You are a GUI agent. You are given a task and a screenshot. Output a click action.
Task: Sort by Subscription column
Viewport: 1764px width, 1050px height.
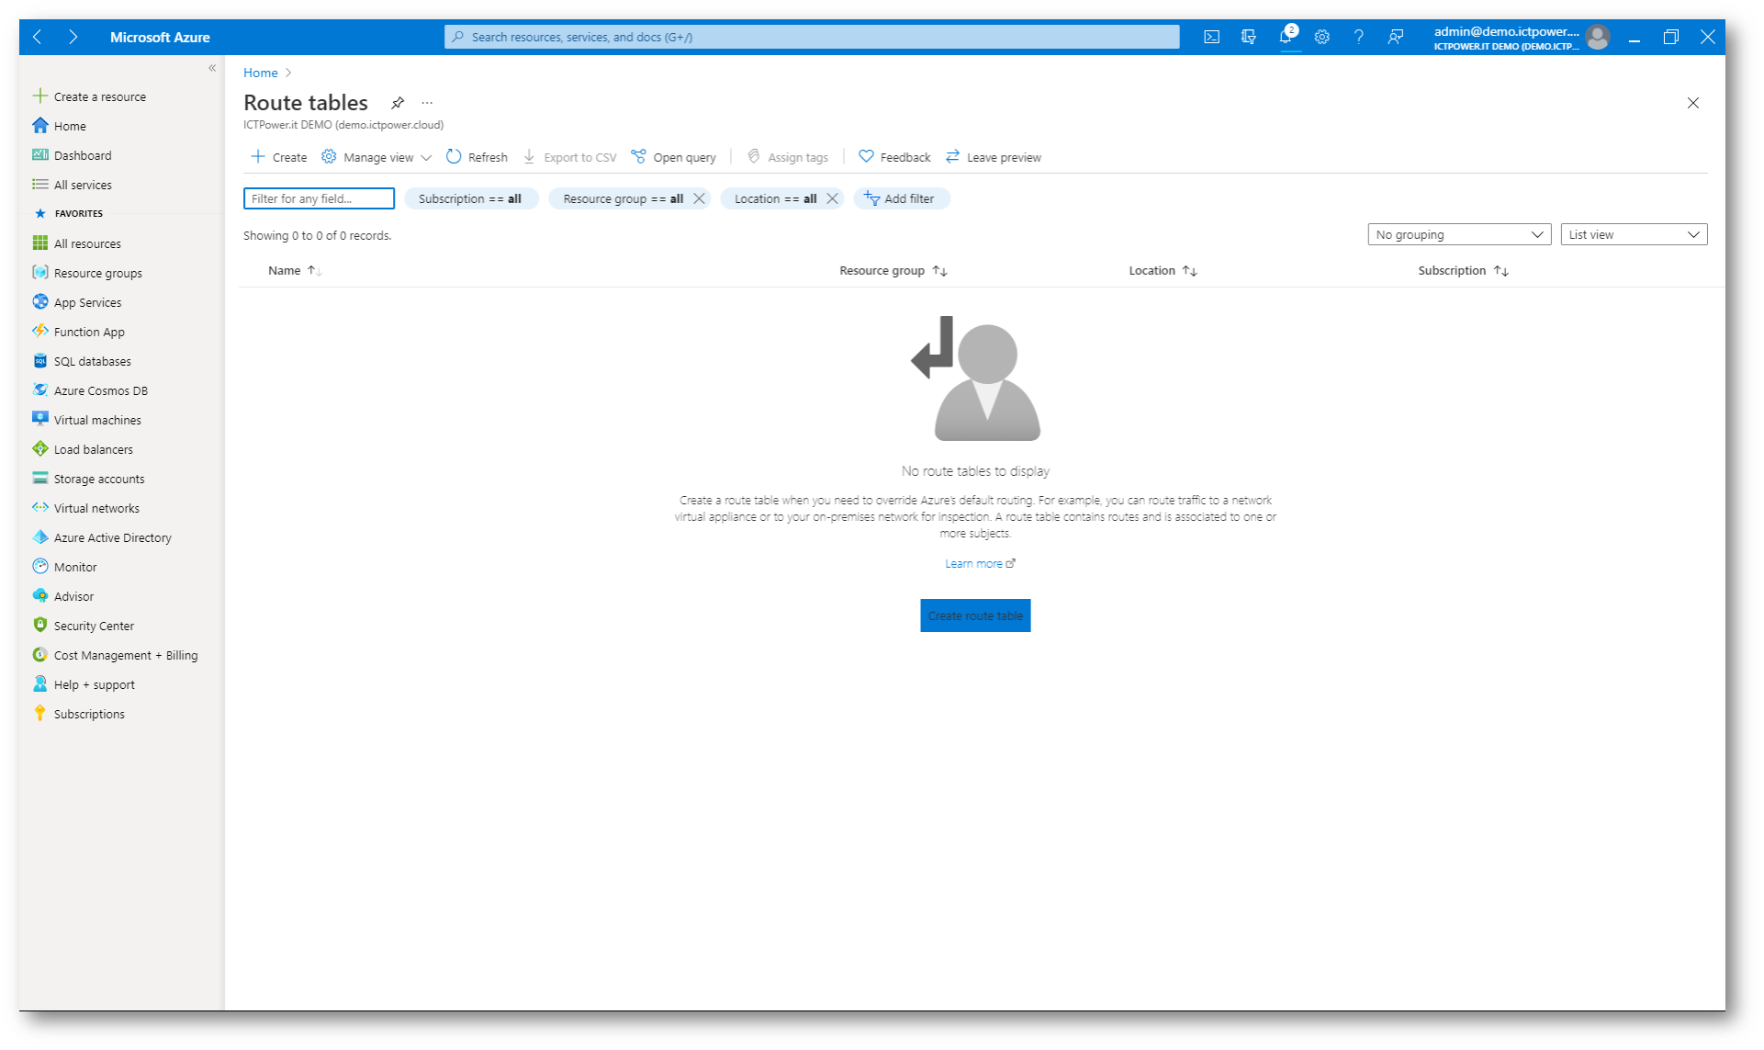point(1463,270)
